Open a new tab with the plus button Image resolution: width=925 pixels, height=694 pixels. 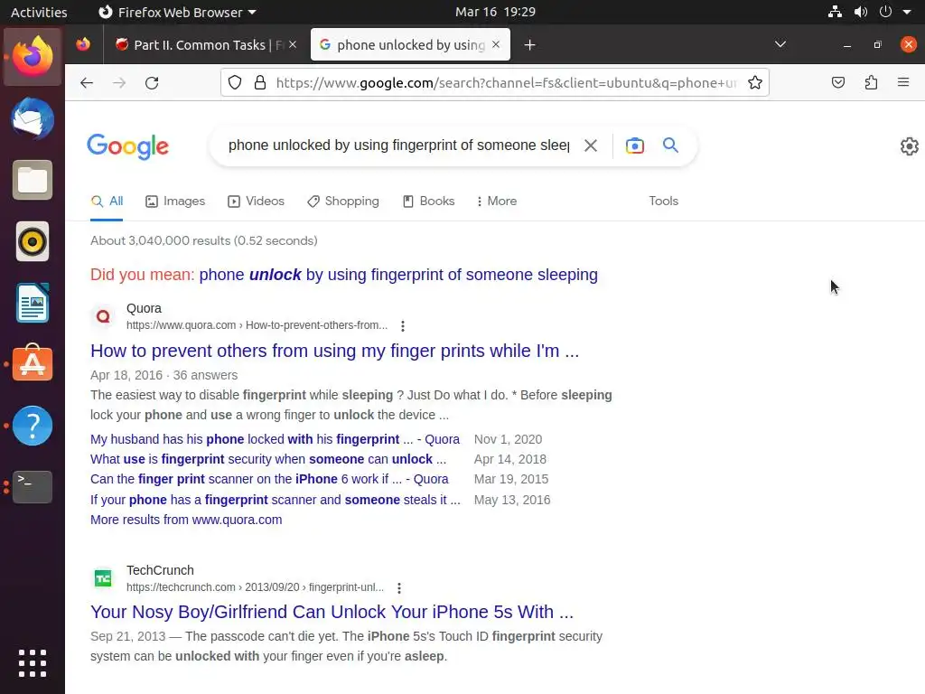[x=529, y=45]
